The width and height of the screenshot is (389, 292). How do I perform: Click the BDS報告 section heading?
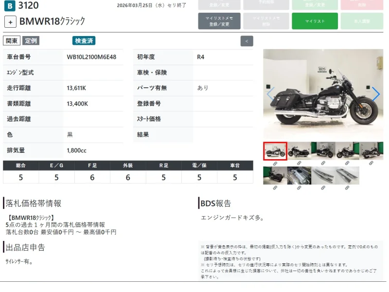click(215, 203)
